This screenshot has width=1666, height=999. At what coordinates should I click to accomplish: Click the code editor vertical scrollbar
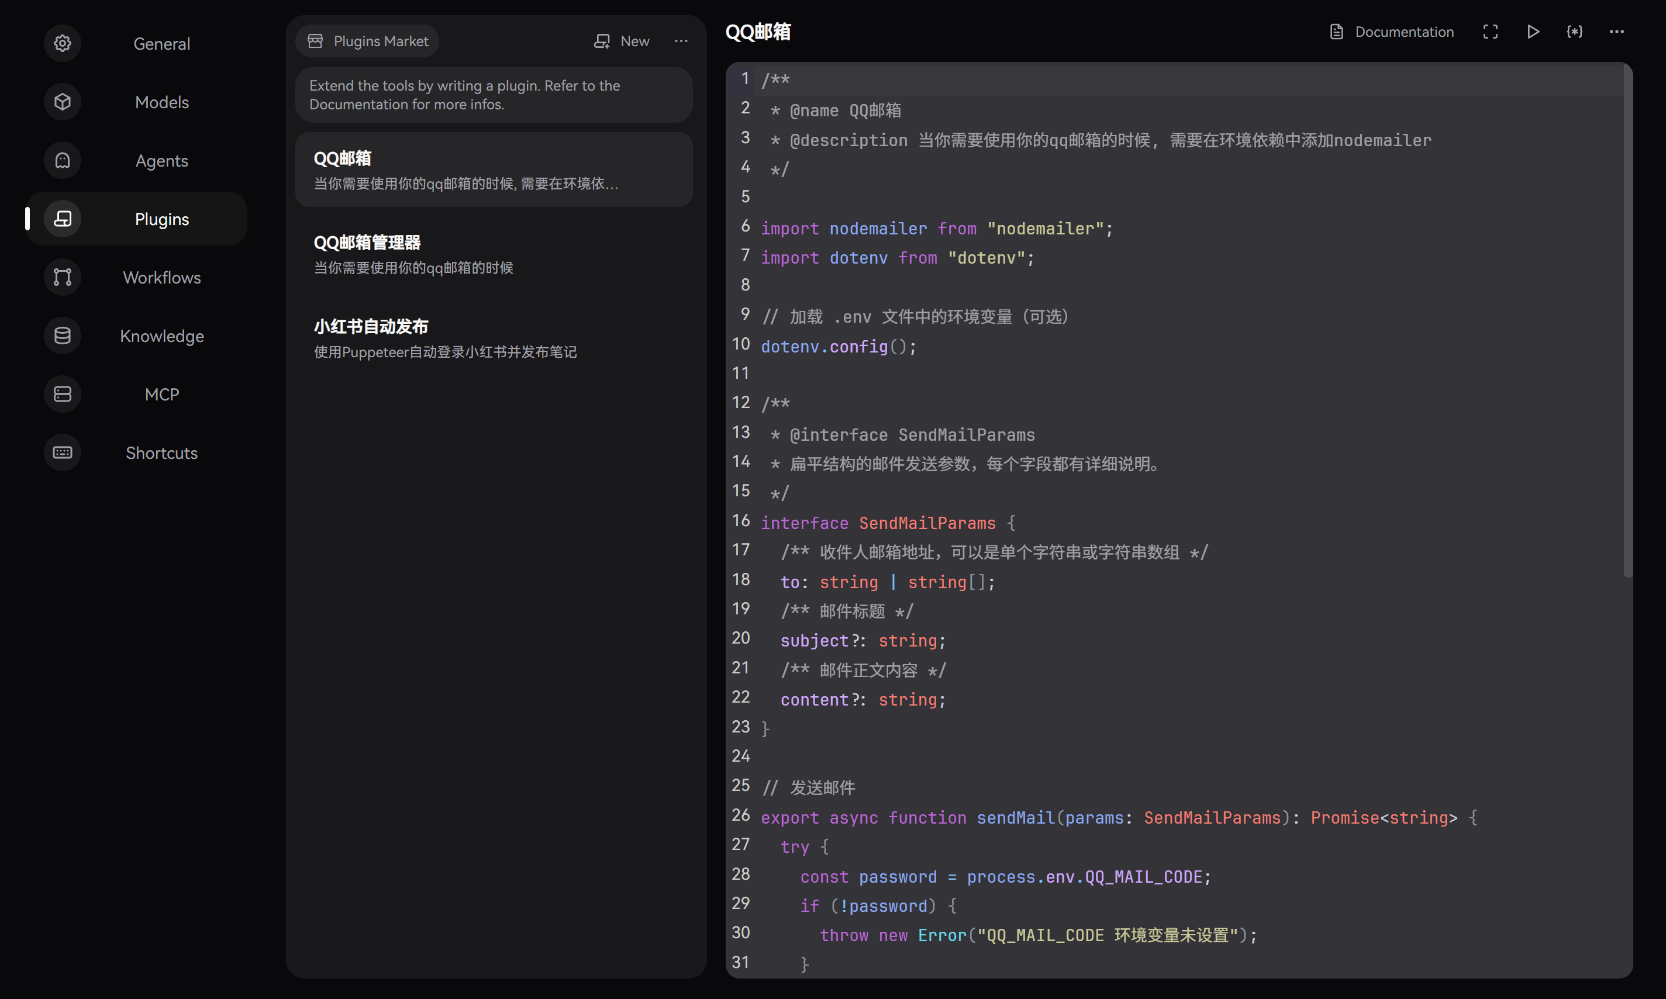coord(1627,322)
